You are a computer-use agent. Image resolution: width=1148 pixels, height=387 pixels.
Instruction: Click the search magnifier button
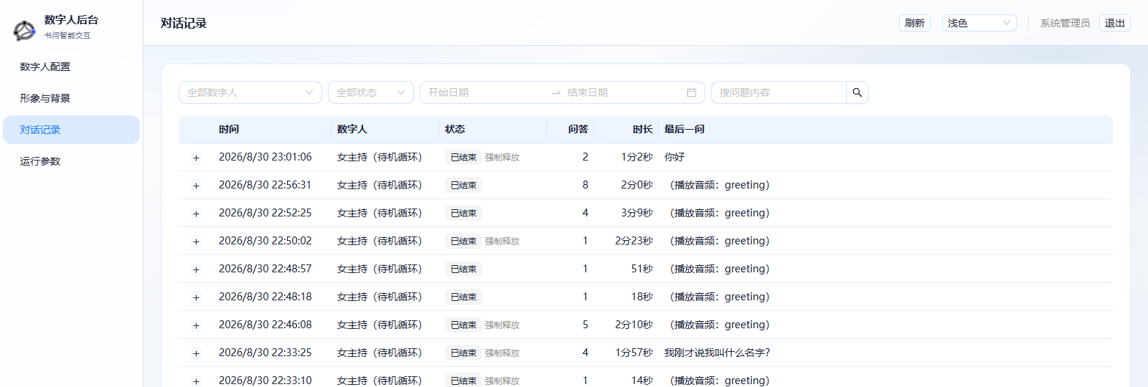857,92
